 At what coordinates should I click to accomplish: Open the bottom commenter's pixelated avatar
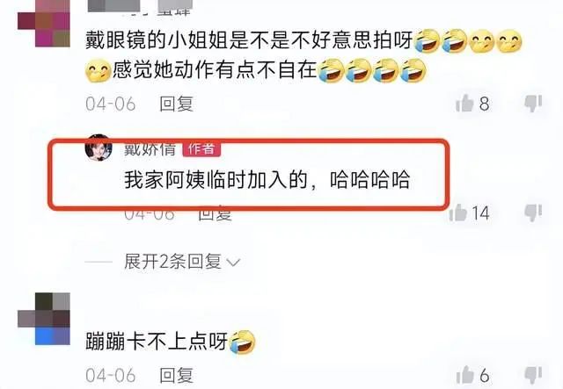point(44,319)
